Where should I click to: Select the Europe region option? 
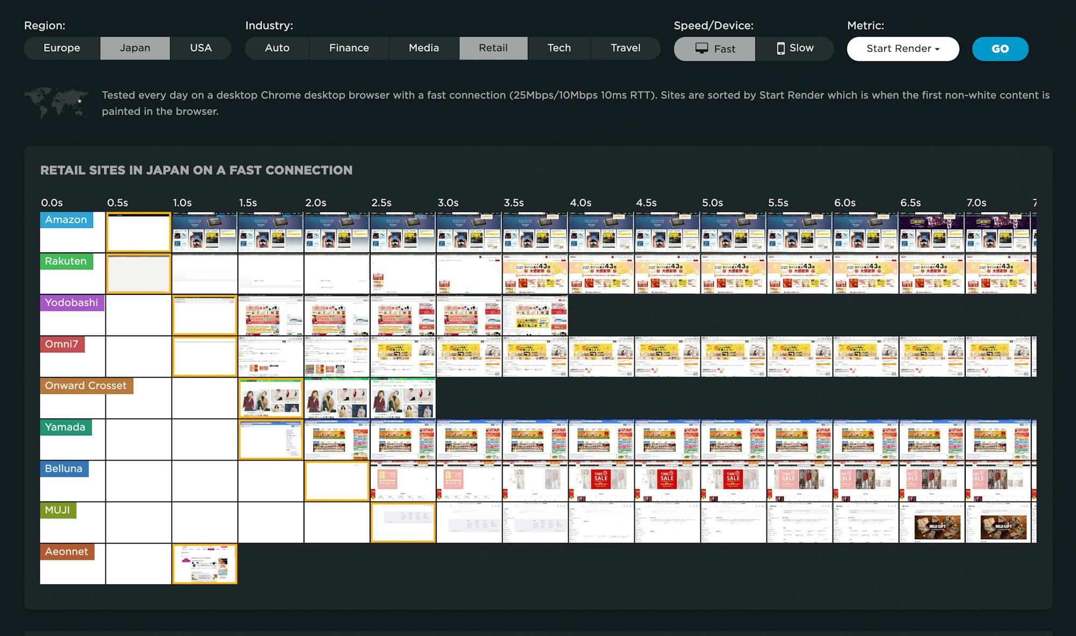(62, 48)
